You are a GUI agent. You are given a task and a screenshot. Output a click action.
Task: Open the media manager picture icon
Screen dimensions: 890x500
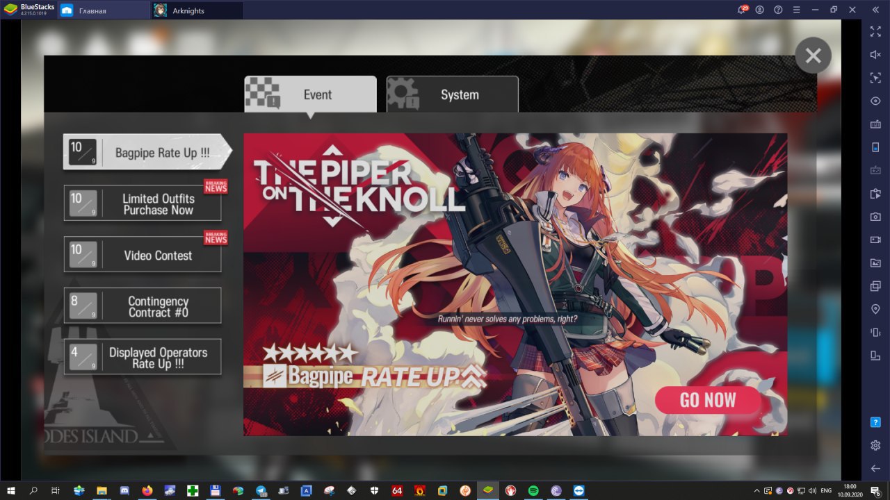[875, 262]
